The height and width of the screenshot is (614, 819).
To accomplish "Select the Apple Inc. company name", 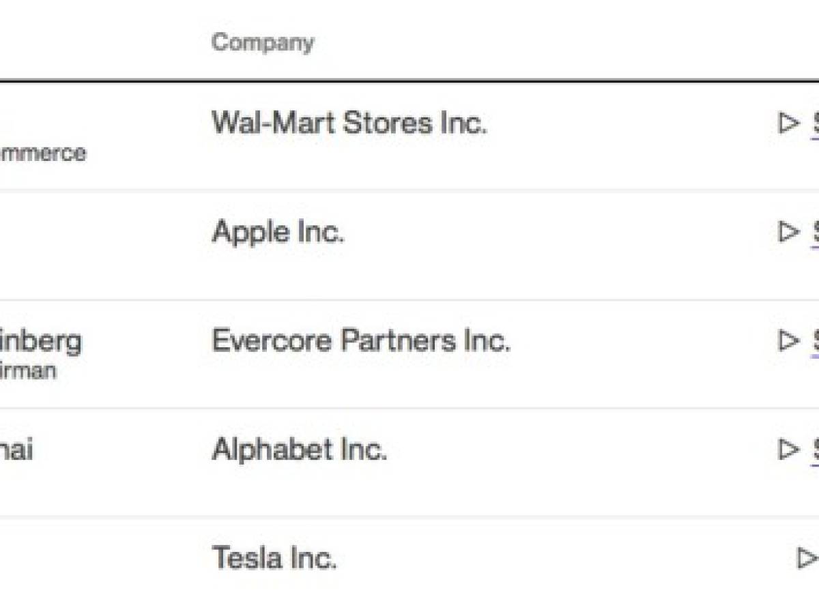I will tap(278, 233).
